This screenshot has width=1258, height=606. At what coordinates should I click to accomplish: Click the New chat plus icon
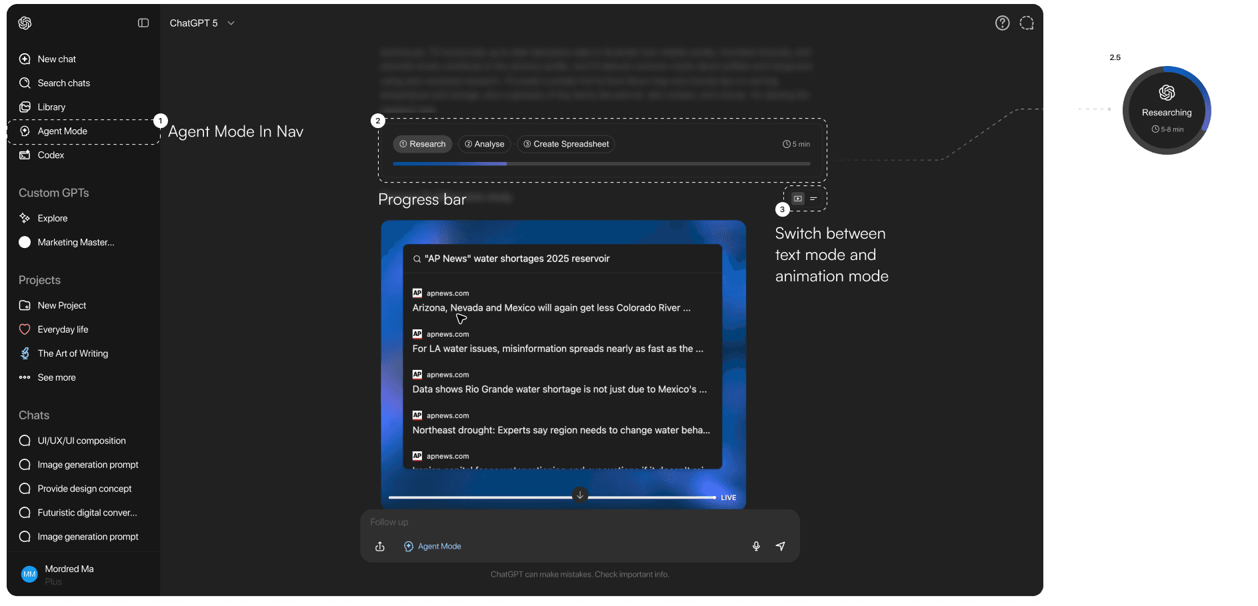coord(25,59)
